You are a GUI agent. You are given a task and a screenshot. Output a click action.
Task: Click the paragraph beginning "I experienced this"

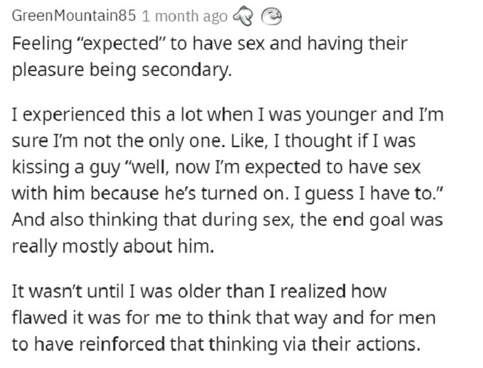point(228,180)
